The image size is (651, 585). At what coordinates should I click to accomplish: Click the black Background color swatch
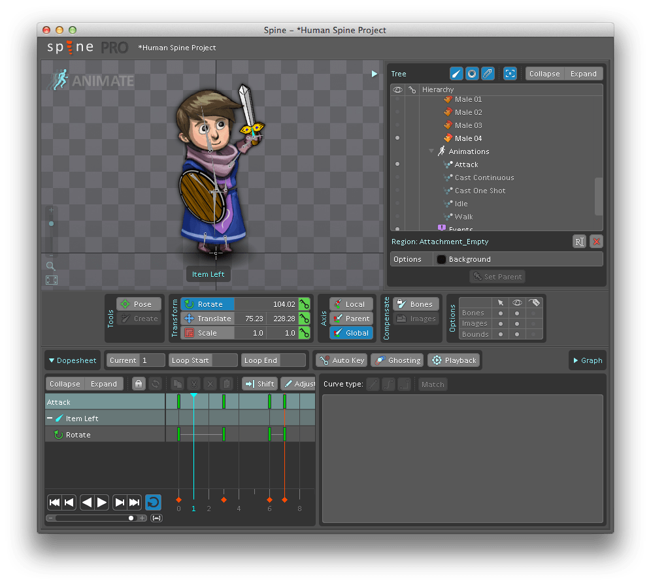(x=441, y=259)
